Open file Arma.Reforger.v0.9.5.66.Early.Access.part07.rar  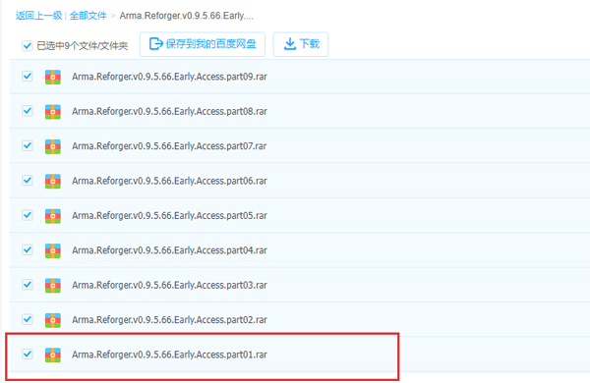tap(169, 146)
